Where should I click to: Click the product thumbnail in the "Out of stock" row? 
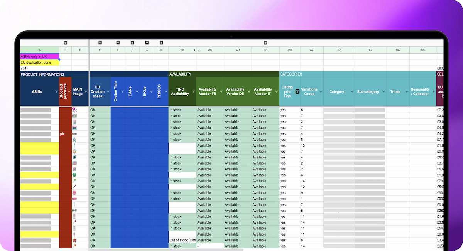(74, 240)
